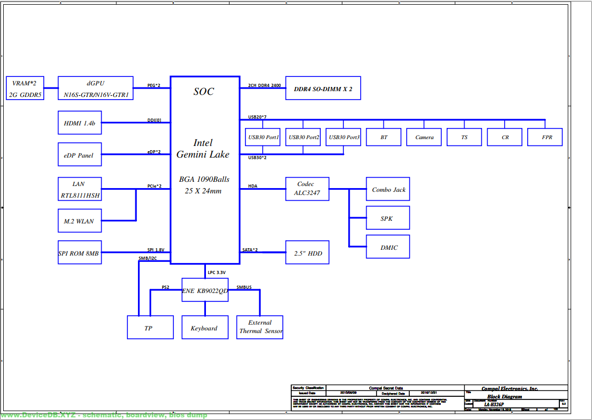Select the 25 X 24mm dimension text
The width and height of the screenshot is (592, 420).
(203, 191)
